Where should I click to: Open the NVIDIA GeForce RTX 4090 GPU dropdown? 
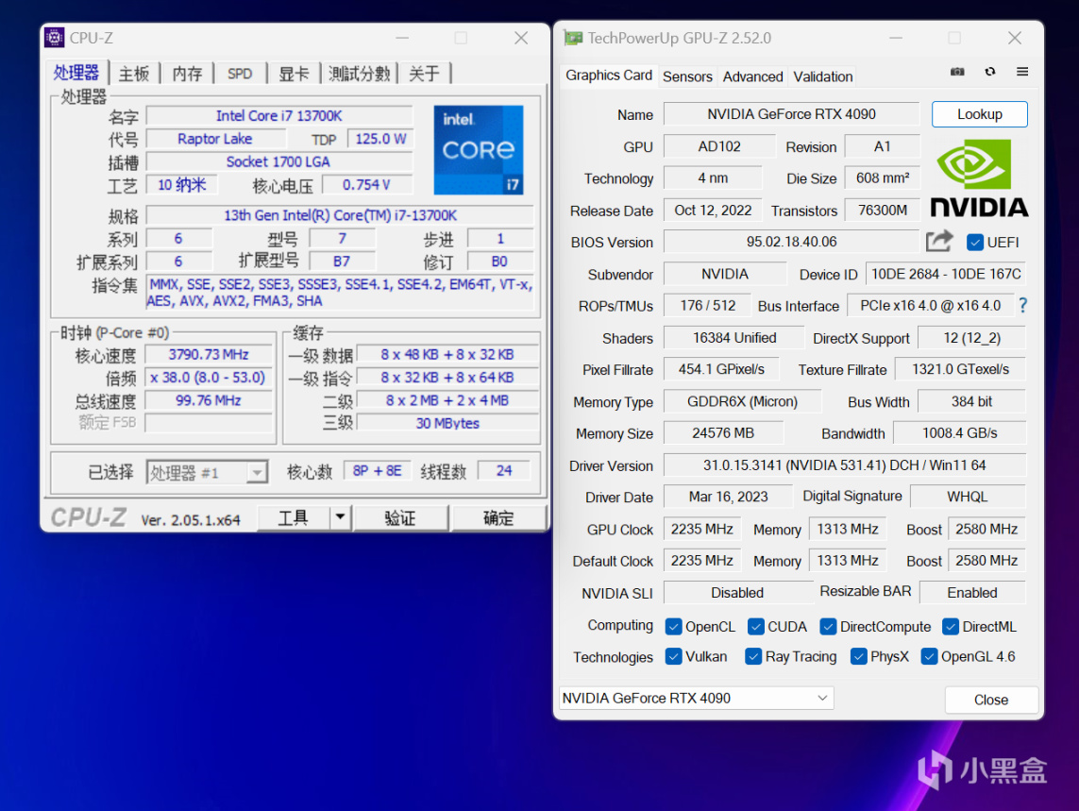(697, 699)
